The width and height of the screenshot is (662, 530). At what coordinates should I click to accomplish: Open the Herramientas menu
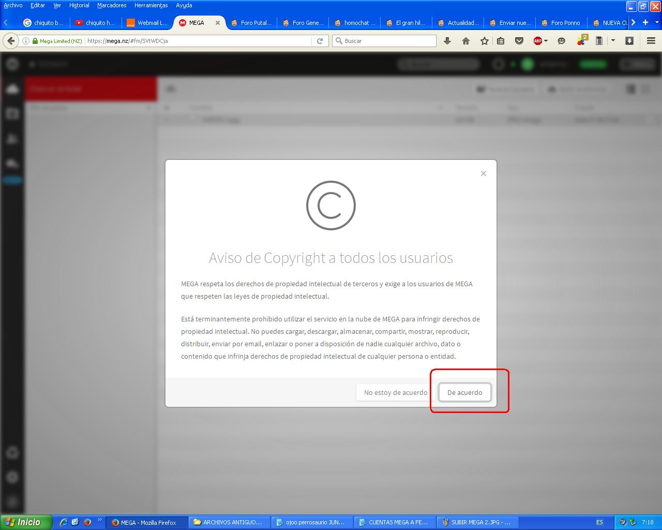pyautogui.click(x=151, y=5)
